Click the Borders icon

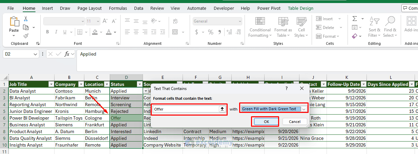pyautogui.click(x=80, y=32)
